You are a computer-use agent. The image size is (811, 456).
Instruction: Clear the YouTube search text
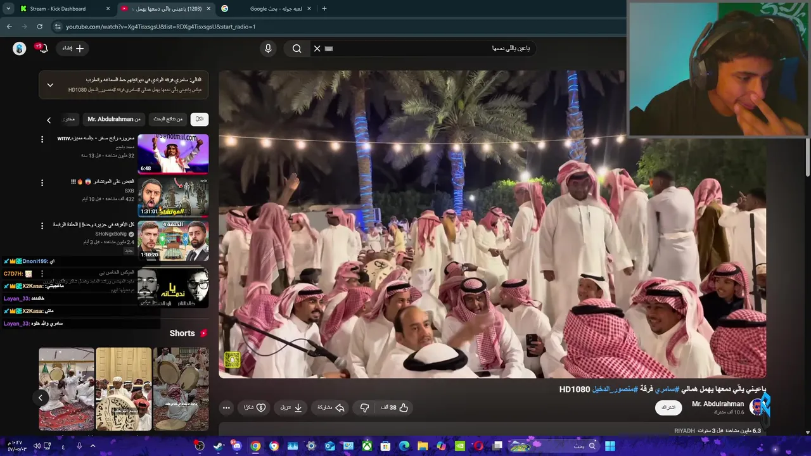coord(317,49)
